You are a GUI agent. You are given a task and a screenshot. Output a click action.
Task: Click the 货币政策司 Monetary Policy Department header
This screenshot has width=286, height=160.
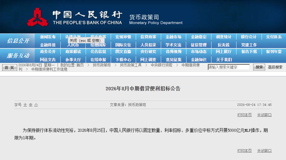click(156, 20)
